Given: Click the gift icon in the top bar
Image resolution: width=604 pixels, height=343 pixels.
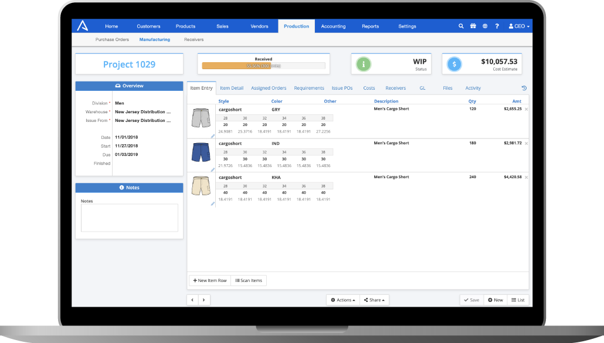Looking at the screenshot, I should [x=473, y=26].
